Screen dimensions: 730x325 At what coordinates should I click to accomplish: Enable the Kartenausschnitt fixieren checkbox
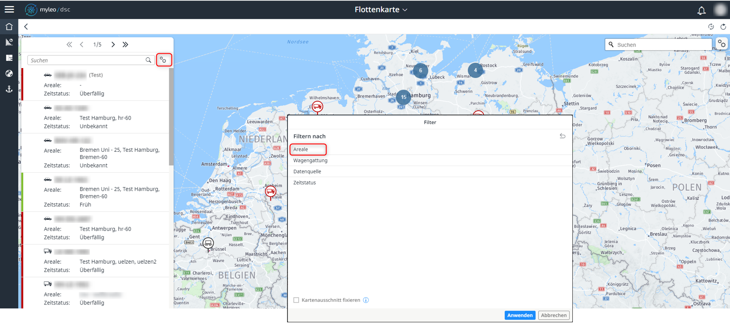point(296,300)
